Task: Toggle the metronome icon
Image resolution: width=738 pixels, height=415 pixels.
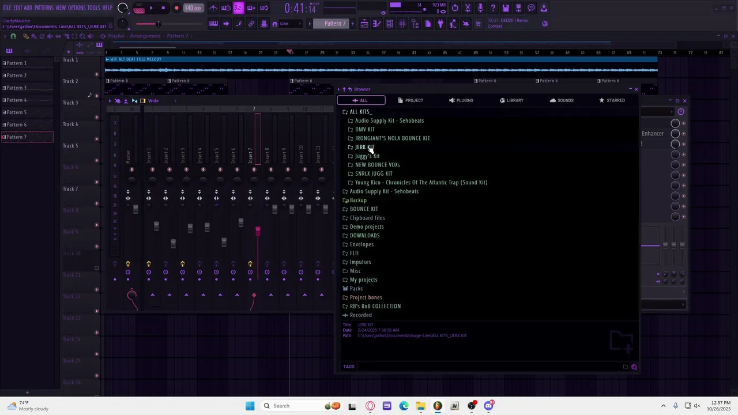Action: [214, 8]
